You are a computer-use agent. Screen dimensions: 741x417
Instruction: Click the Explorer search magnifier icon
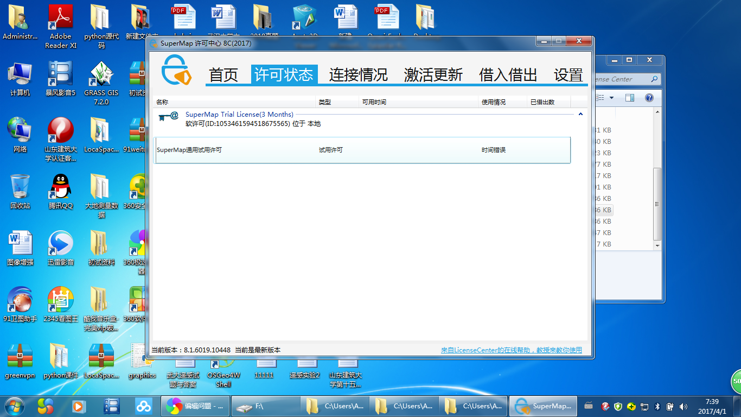coord(655,79)
